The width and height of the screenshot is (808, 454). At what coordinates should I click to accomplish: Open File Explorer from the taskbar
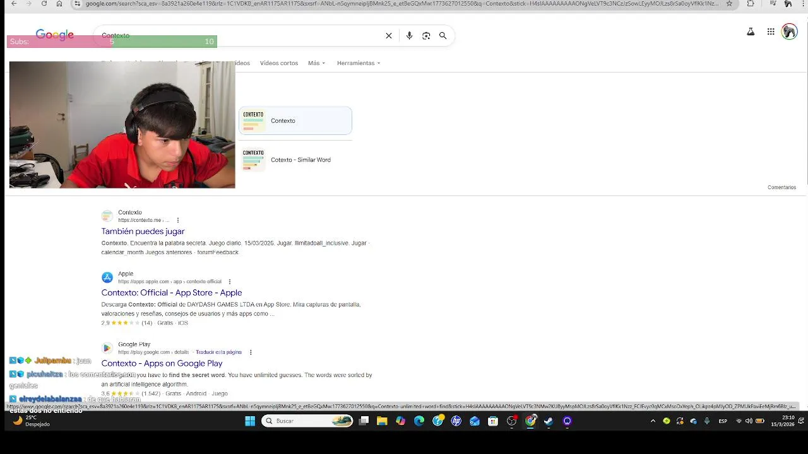pyautogui.click(x=382, y=421)
